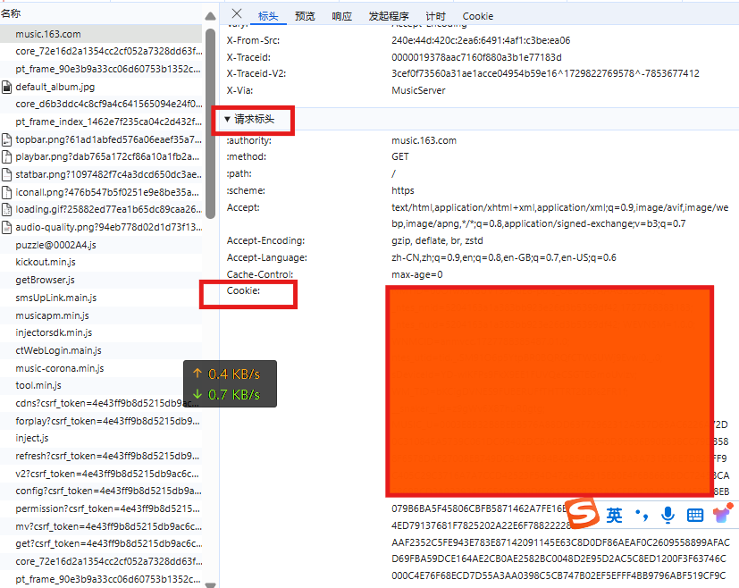Open the 计时 tab
The height and width of the screenshot is (588, 739).
click(435, 16)
